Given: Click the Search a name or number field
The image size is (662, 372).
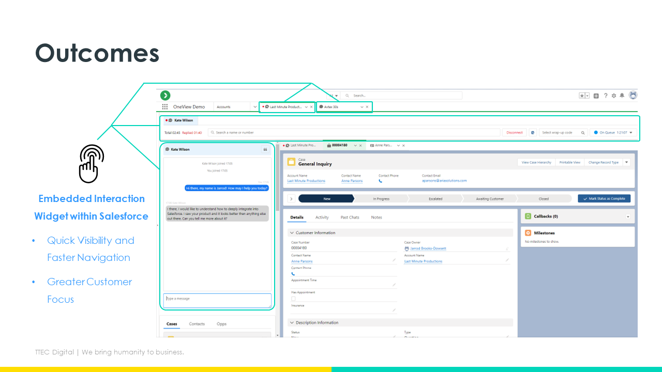Looking at the screenshot, I should click(354, 133).
